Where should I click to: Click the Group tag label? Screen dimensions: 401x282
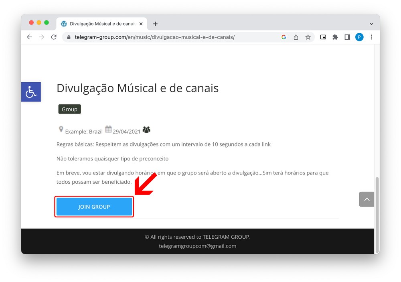69,109
